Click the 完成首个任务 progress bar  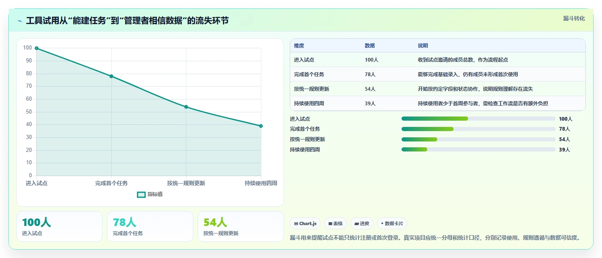(x=478, y=129)
